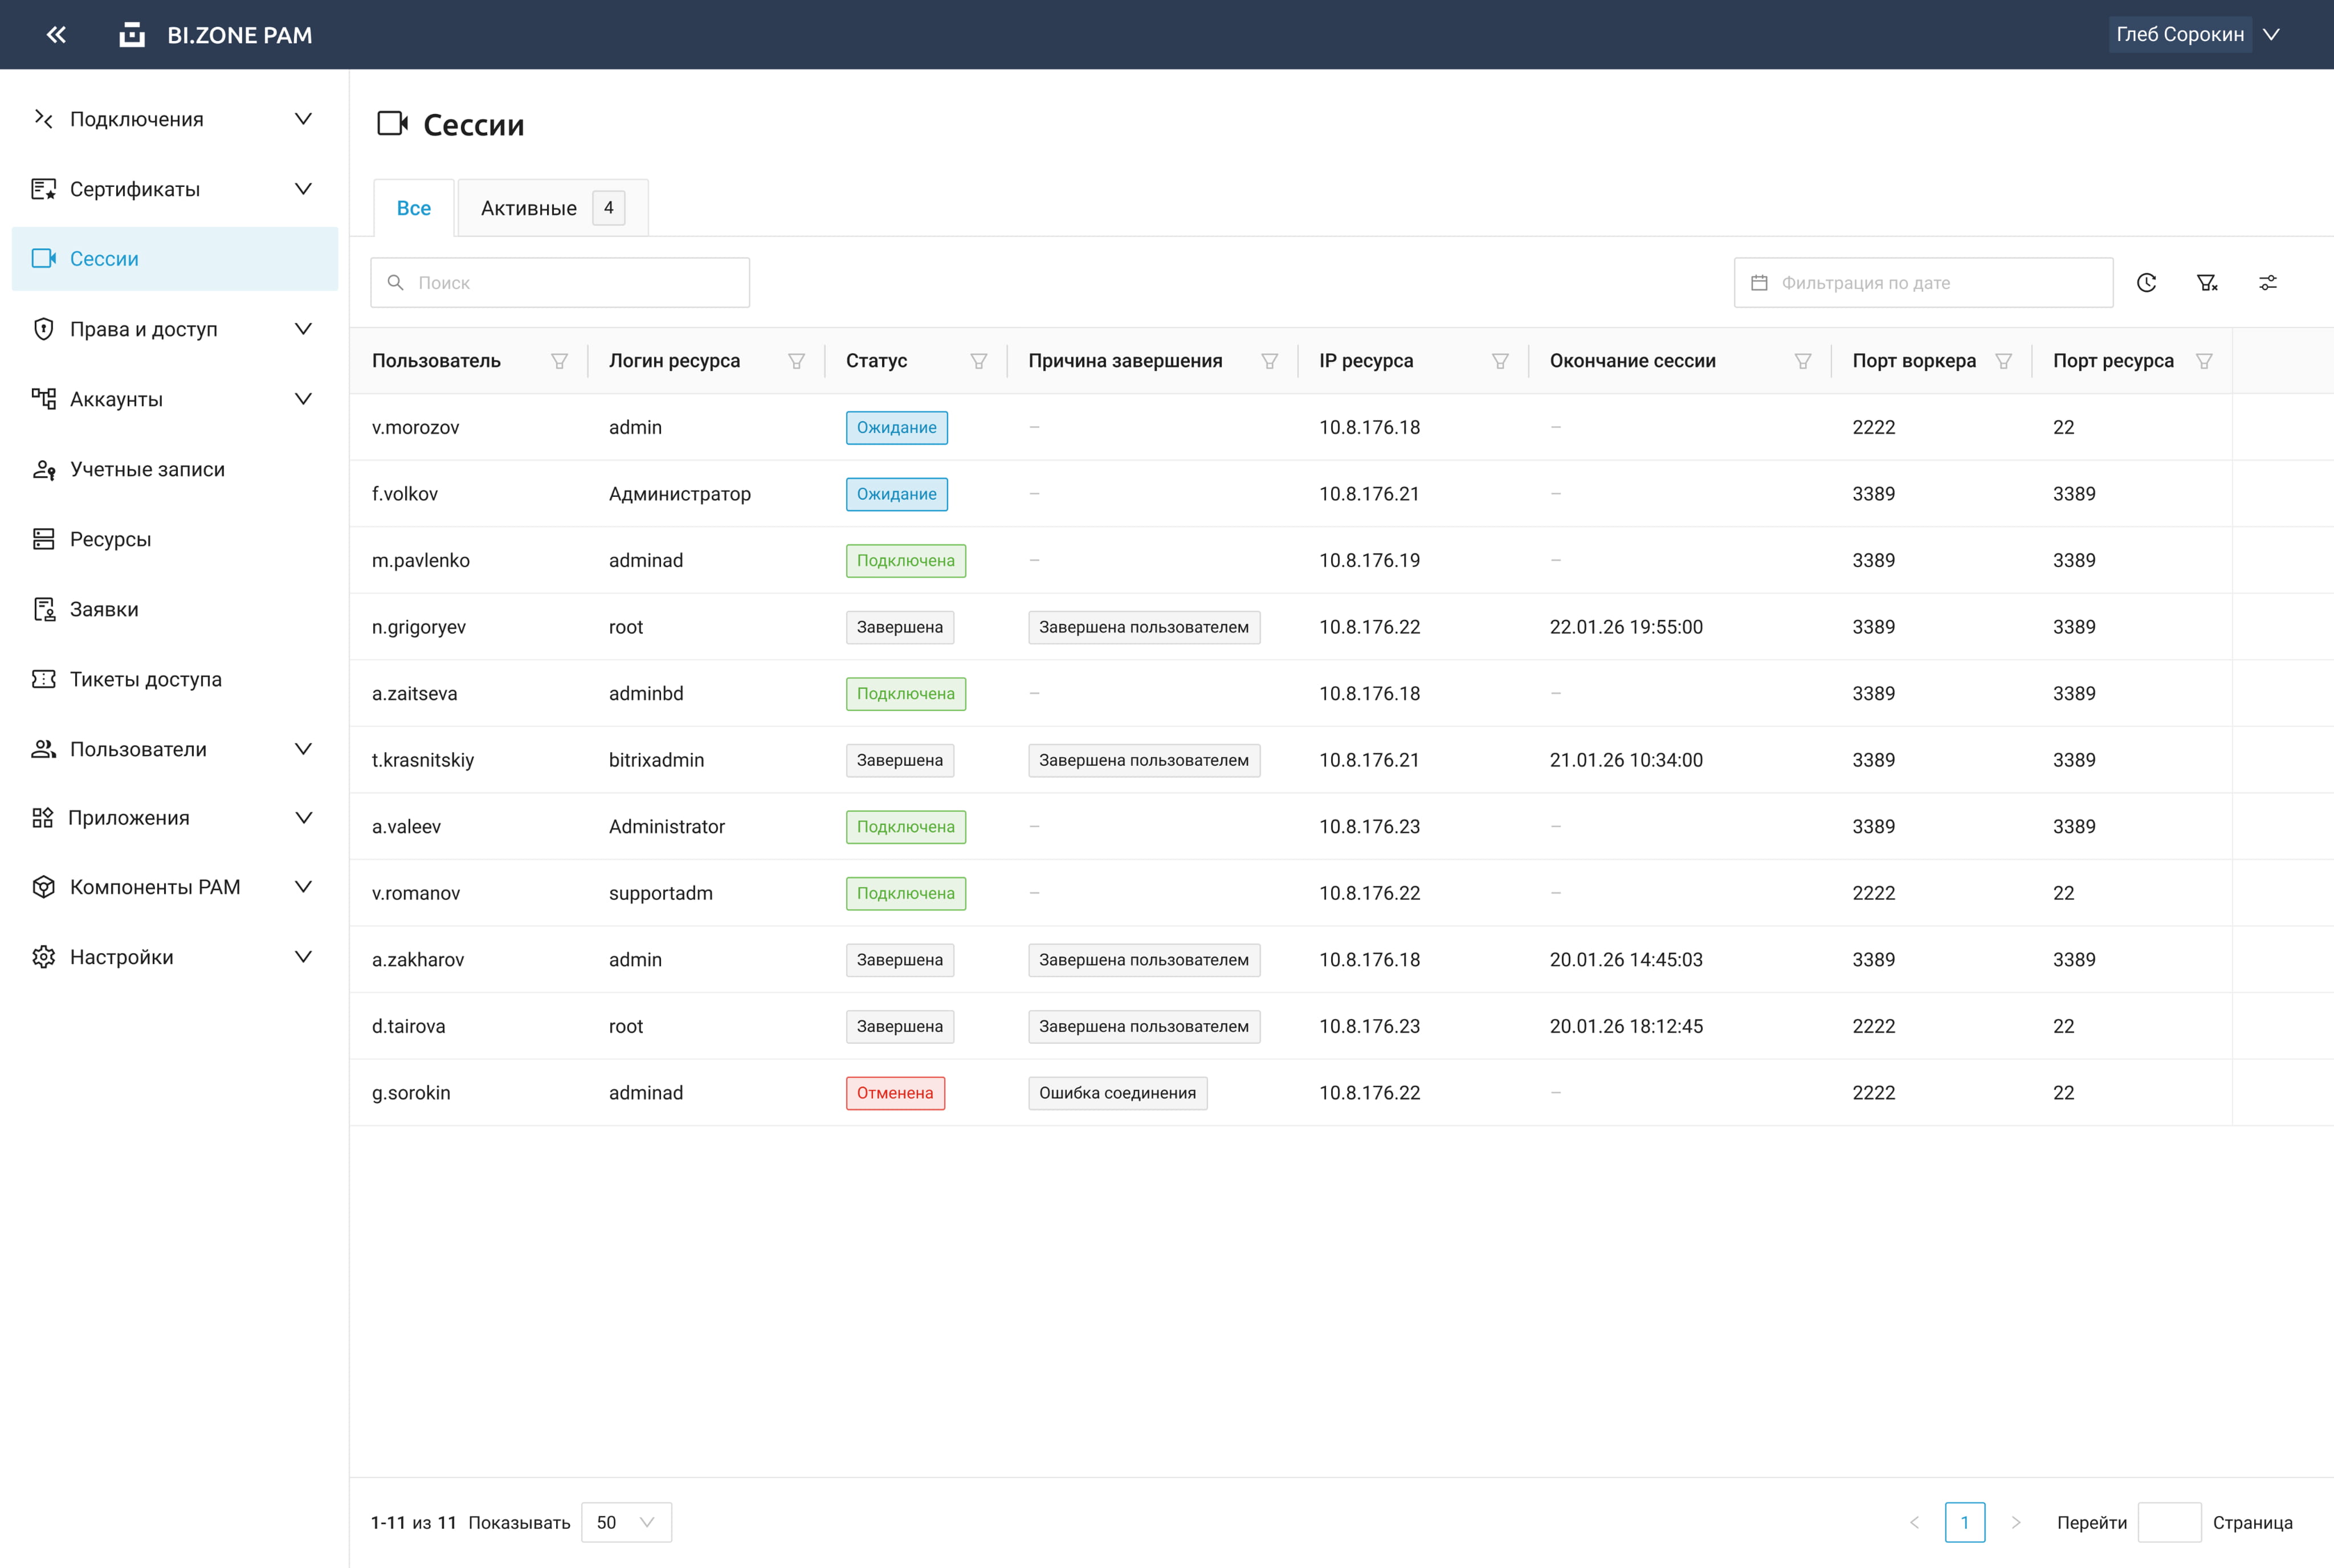This screenshot has height=1568, width=2334.
Task: Open column settings sliders icon
Action: point(2268,283)
